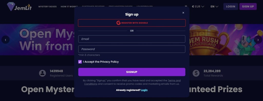Advance to next banner slide arrow
This screenshot has height=101, width=263.
(x=258, y=40)
